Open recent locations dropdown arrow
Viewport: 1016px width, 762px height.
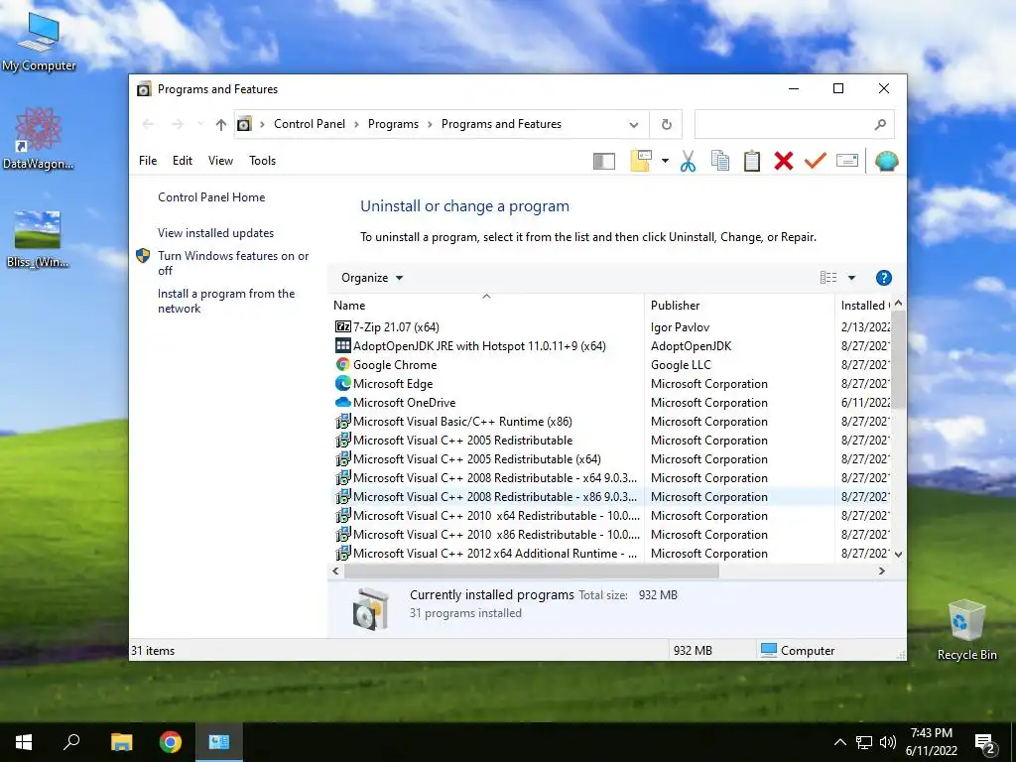(200, 124)
